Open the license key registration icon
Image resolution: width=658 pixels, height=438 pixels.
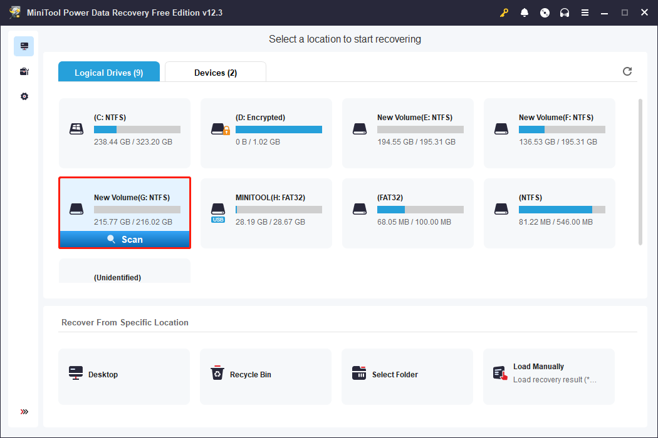click(x=504, y=12)
